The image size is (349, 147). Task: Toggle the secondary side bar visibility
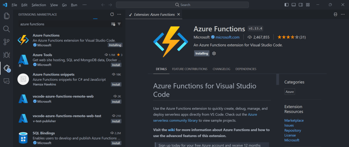click(301, 5)
